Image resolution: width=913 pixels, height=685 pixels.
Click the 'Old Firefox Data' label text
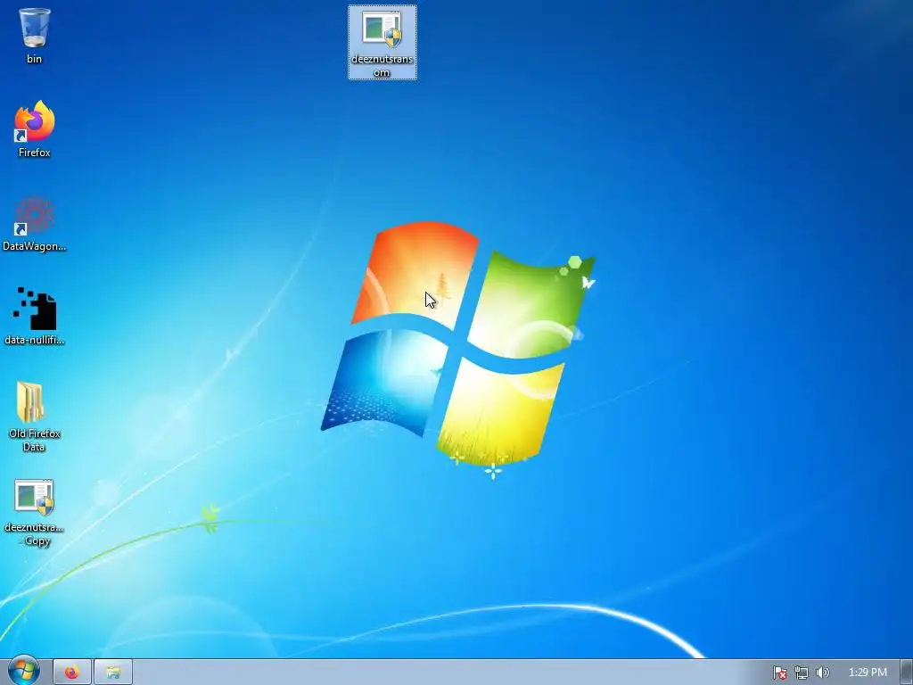pos(35,441)
